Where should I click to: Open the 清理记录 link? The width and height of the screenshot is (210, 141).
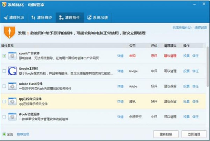tap(201, 28)
